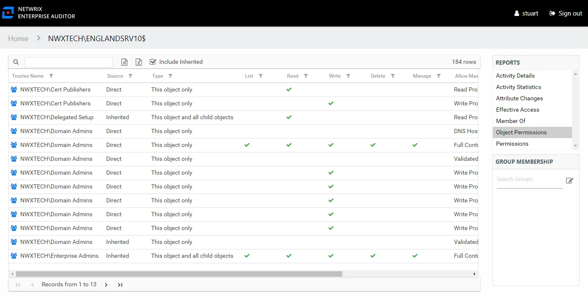
Task: Export table to Excel file icon
Action: tap(139, 62)
